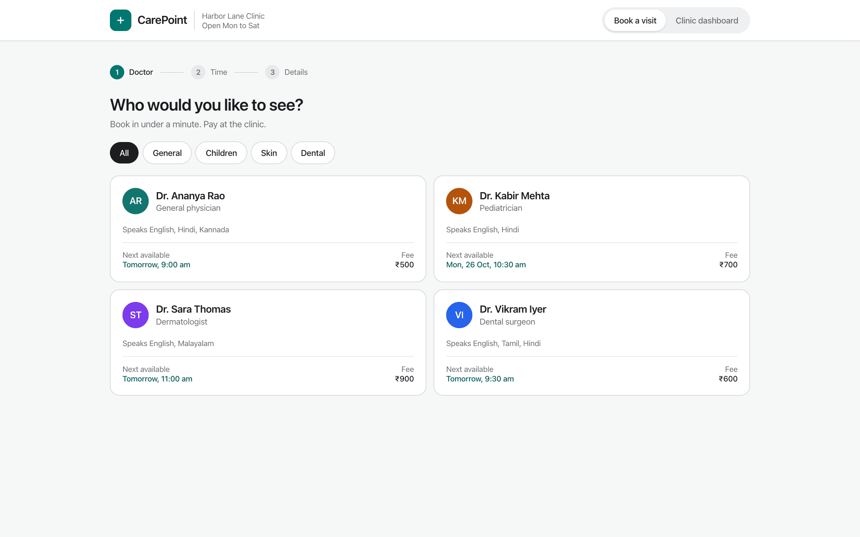Click the Who would you like to see heading

[207, 105]
